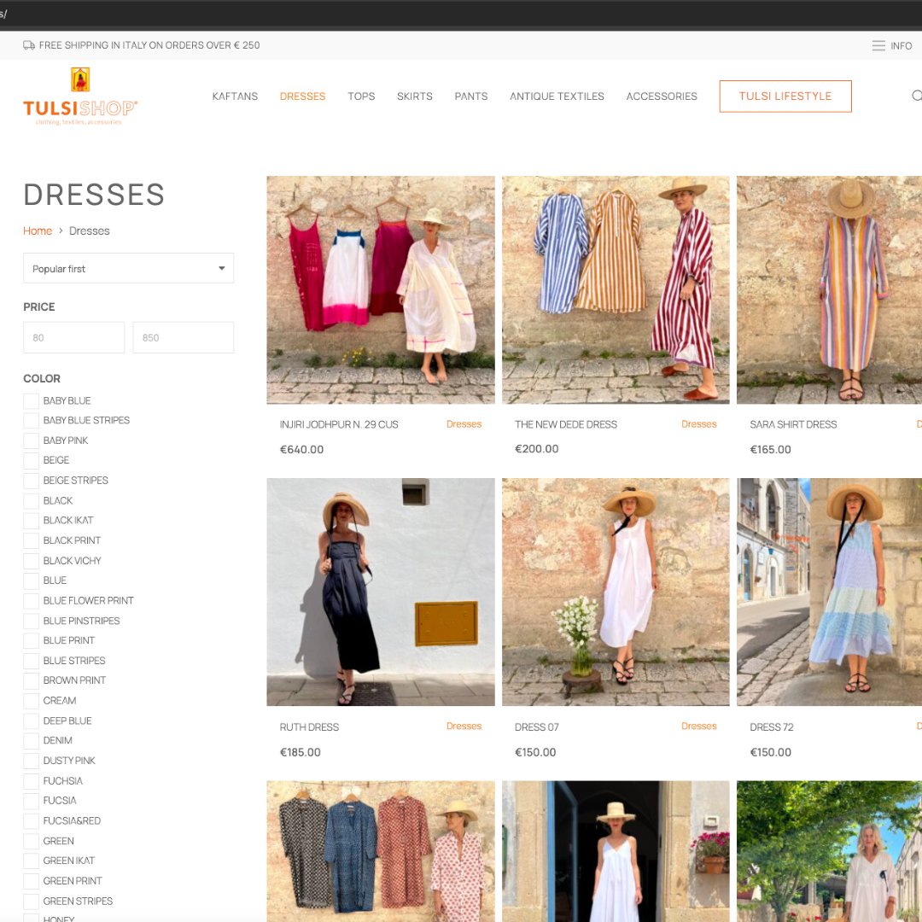Check the Beige Stripes filter
The image size is (922, 922).
32,481
